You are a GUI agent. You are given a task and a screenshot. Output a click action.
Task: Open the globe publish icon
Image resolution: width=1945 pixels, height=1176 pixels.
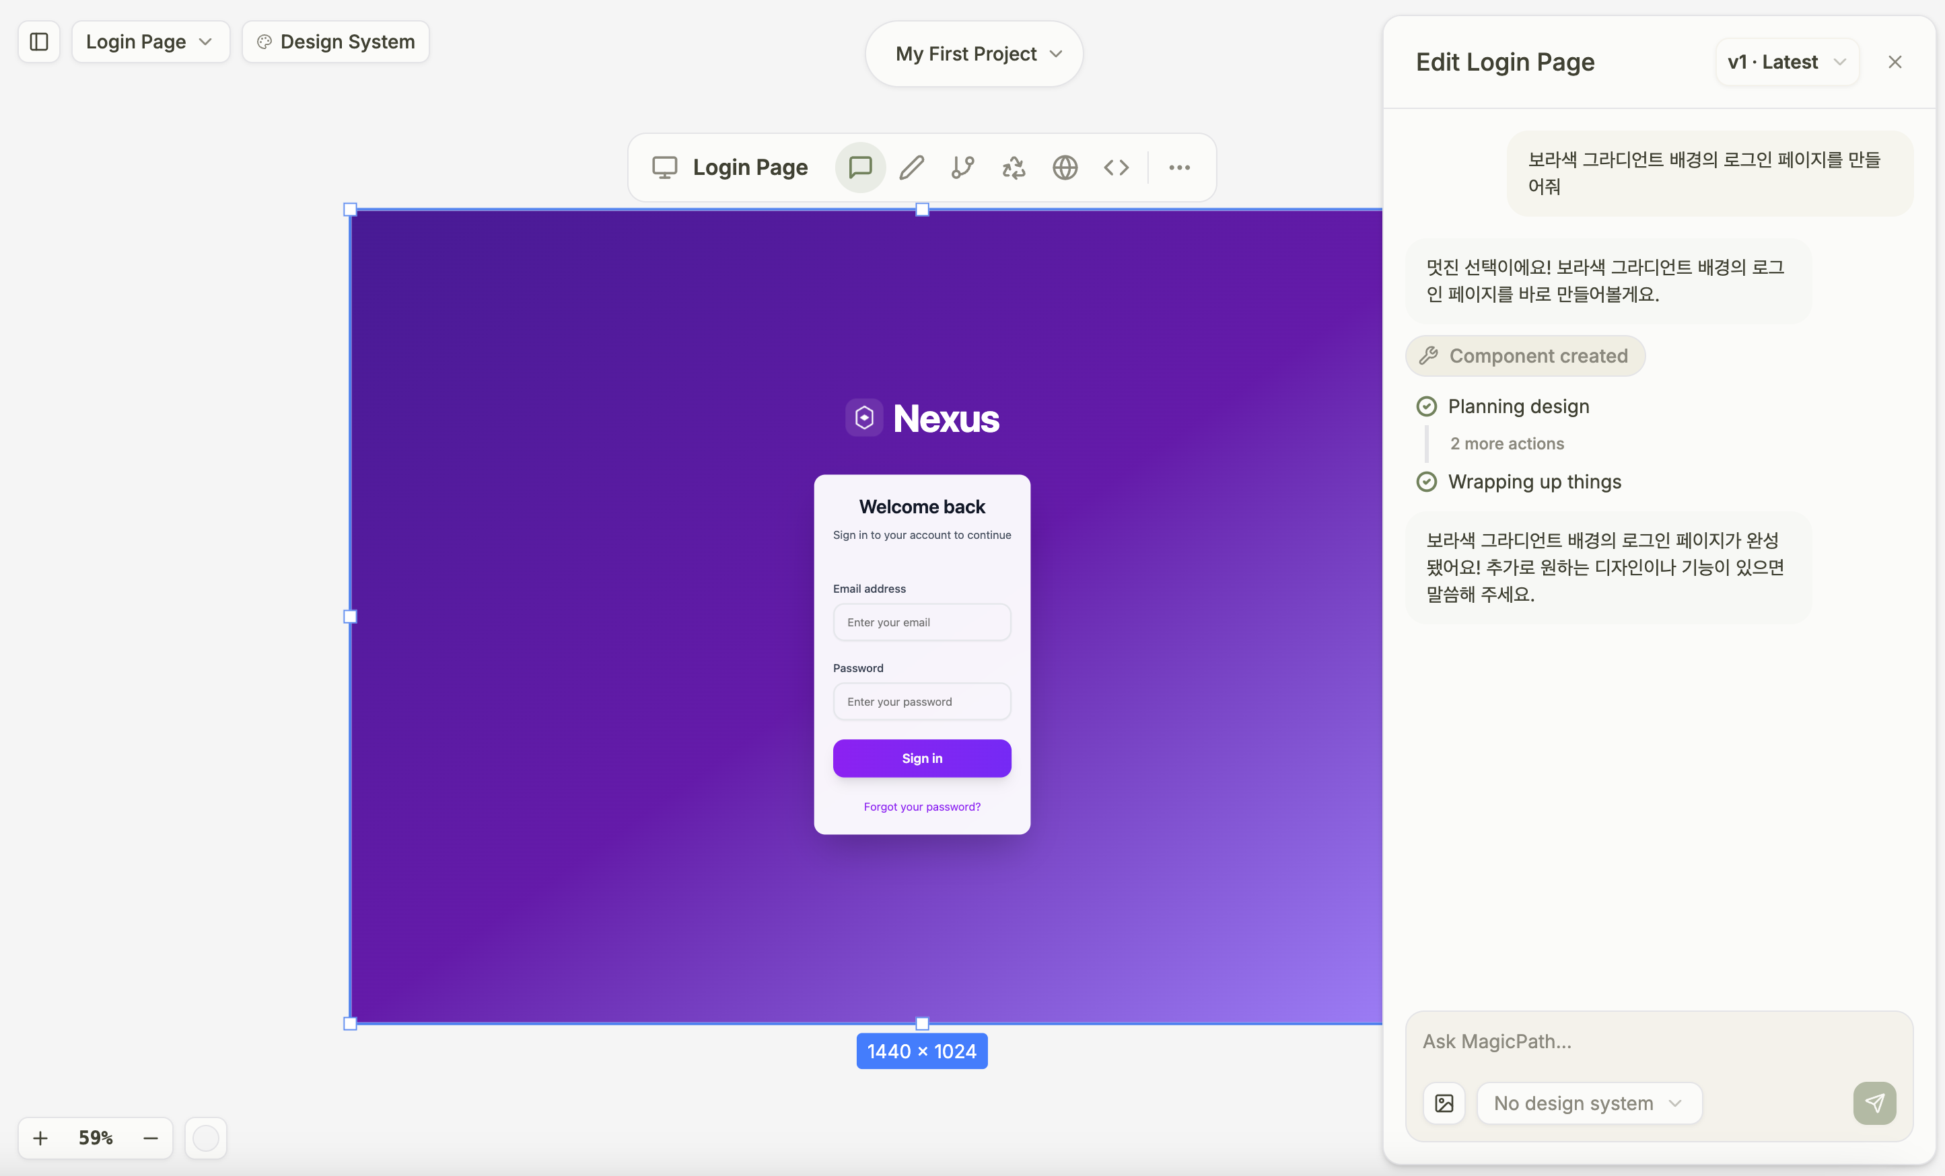tap(1064, 168)
